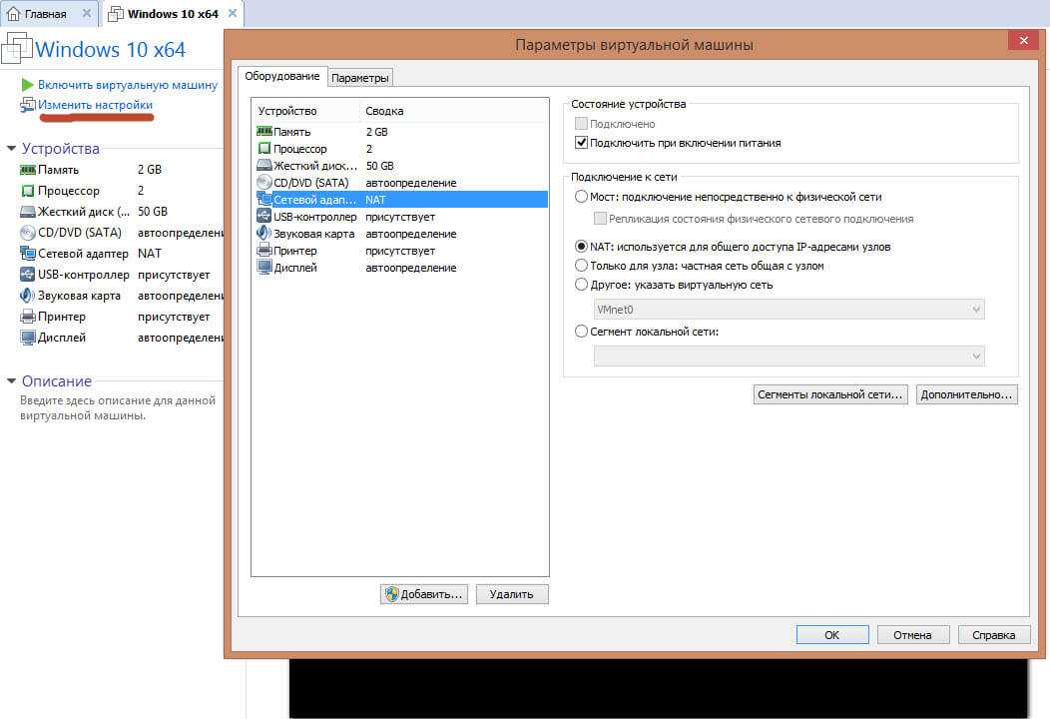Select CD/DVD (SATA) disc icon in dialog
The width and height of the screenshot is (1050, 719).
[264, 183]
